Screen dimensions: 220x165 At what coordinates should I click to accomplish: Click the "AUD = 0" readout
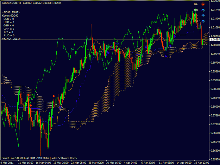(9, 36)
